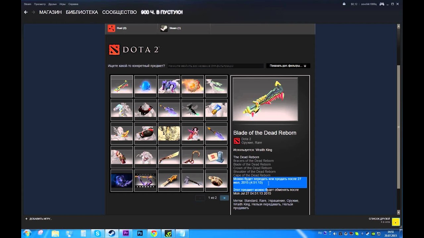Select the blue glowing orb item thumbnail
Screen dimensions: 424x238
(145, 86)
